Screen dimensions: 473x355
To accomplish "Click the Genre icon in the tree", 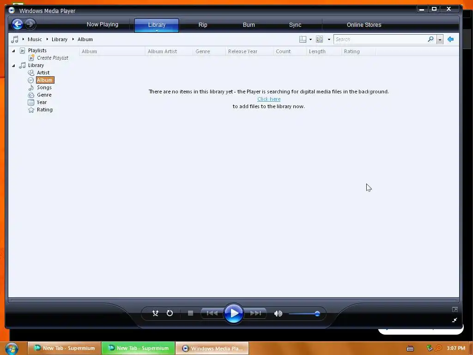I will pyautogui.click(x=31, y=95).
